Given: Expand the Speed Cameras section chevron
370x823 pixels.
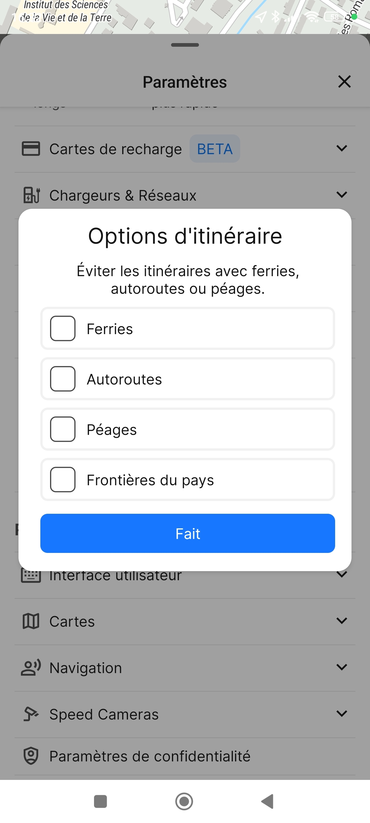Looking at the screenshot, I should tap(341, 713).
